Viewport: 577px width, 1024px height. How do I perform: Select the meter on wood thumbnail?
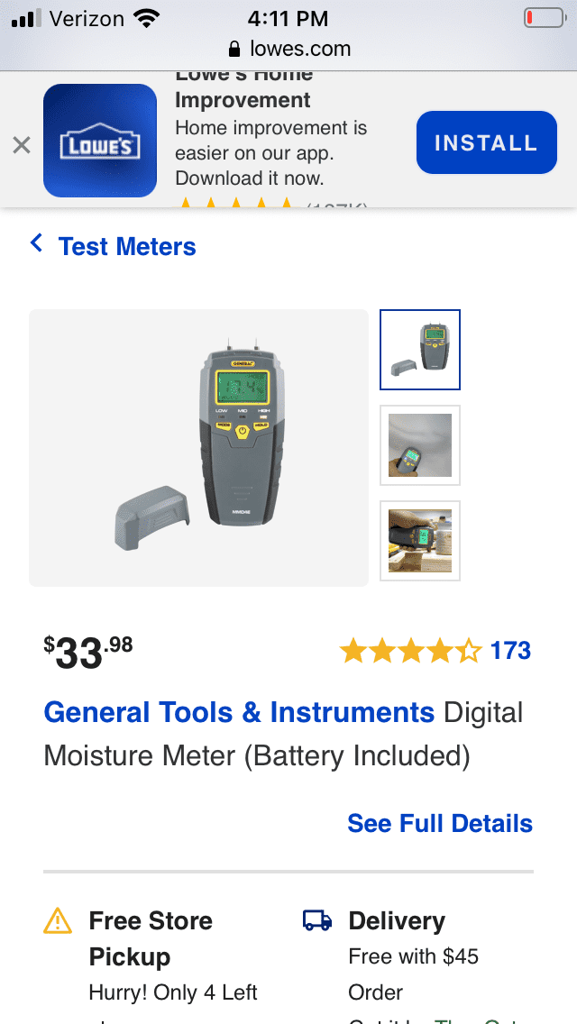[x=420, y=541]
